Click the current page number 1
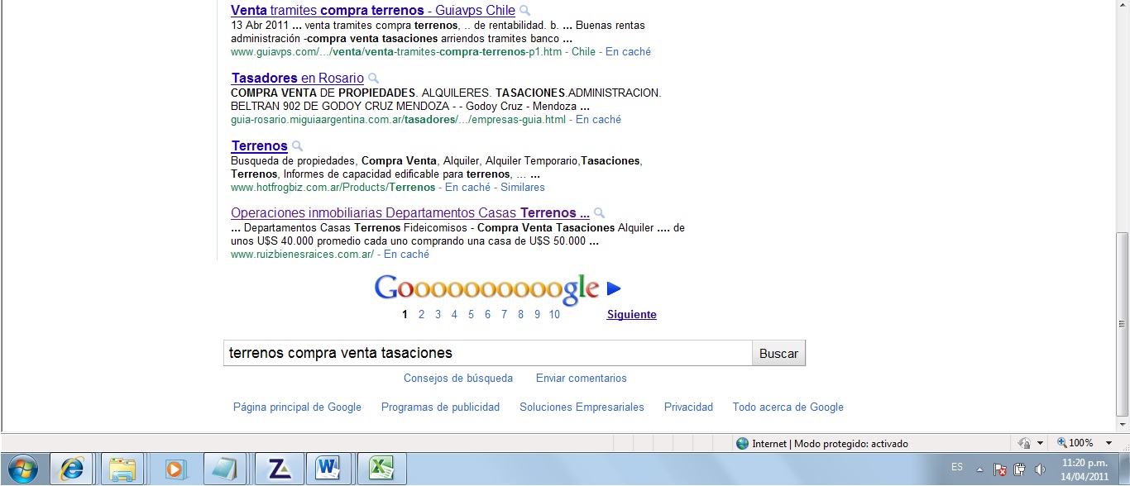 [x=405, y=314]
